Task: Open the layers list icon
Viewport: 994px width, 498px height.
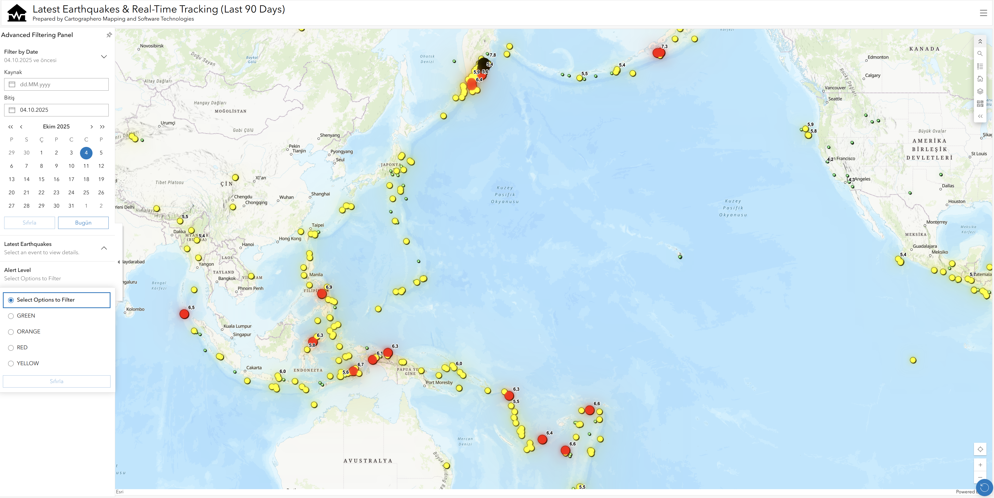Action: pos(980,91)
